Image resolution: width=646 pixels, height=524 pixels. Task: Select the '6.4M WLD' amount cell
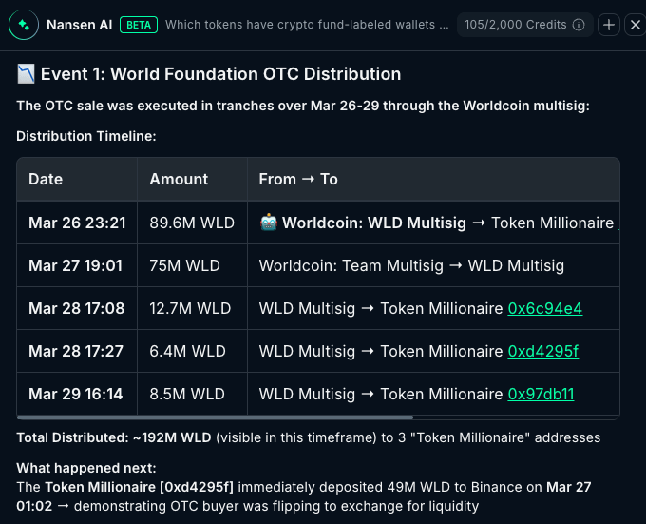[x=192, y=351]
